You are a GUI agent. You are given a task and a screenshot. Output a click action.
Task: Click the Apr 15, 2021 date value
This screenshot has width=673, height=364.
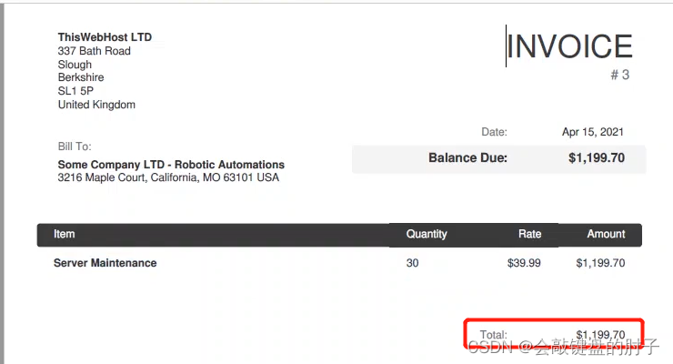coord(593,132)
